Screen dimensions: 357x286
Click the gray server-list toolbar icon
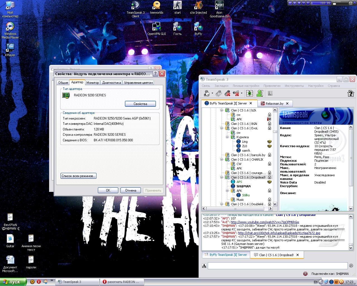click(x=270, y=93)
